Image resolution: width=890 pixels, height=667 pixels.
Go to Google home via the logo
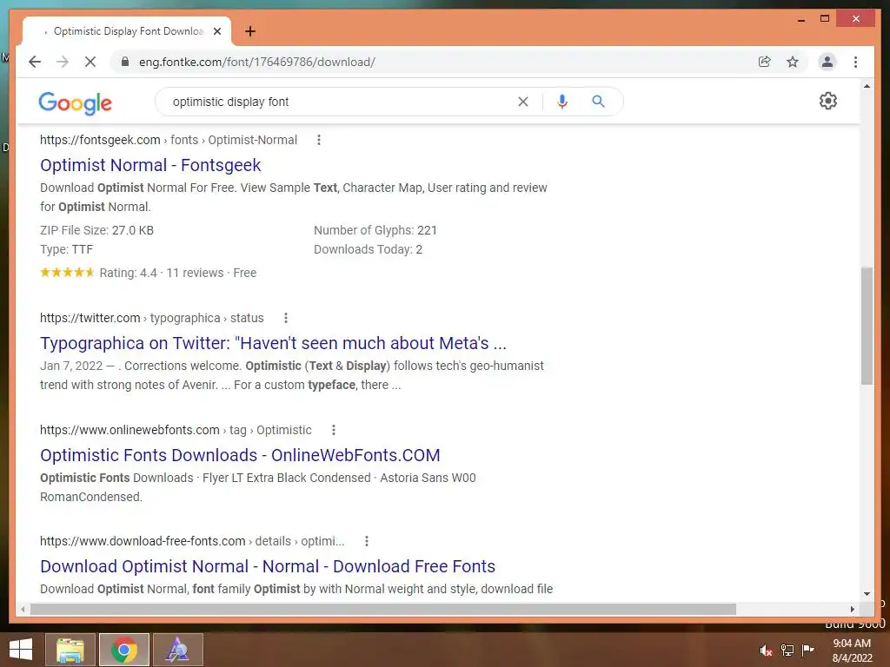point(75,102)
